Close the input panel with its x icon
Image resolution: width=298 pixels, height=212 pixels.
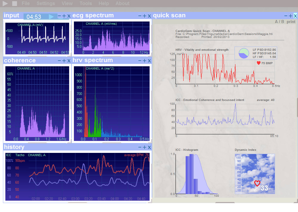[69, 16]
